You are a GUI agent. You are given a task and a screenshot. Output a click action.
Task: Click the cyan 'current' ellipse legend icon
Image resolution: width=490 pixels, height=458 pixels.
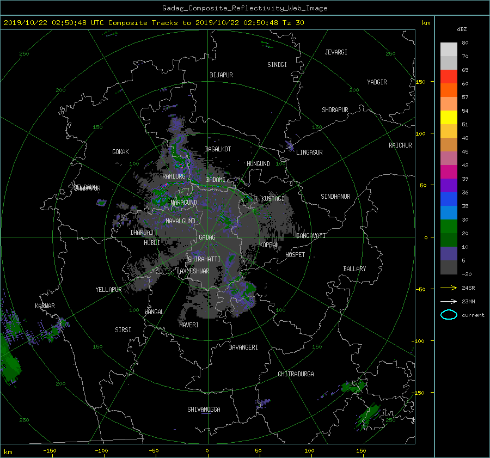pyautogui.click(x=449, y=315)
